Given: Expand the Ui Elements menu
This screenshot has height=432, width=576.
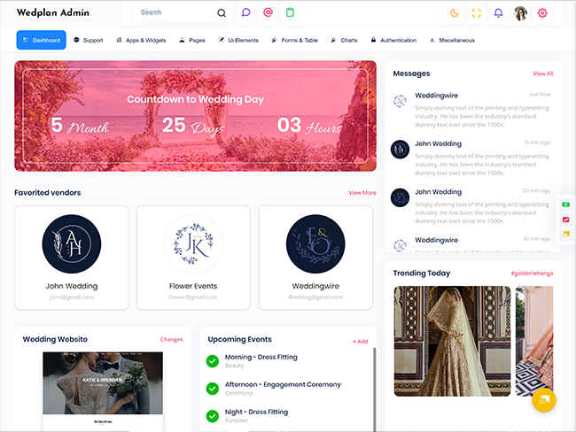Looking at the screenshot, I should [238, 40].
